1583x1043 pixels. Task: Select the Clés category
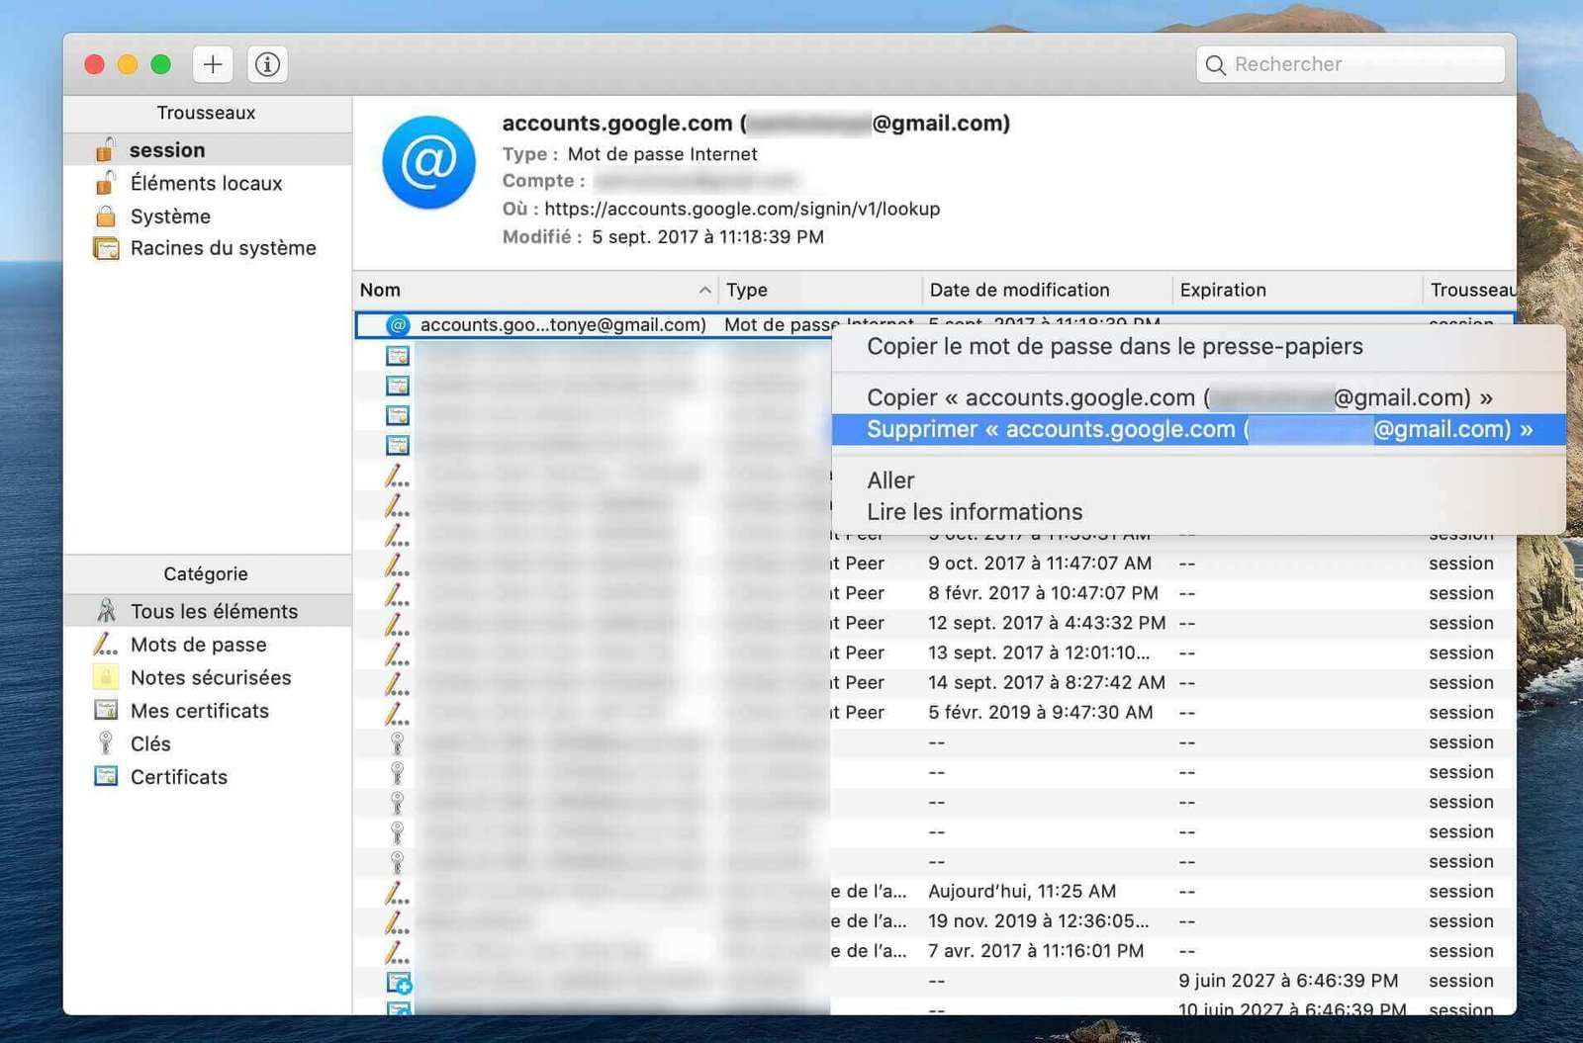207,743
